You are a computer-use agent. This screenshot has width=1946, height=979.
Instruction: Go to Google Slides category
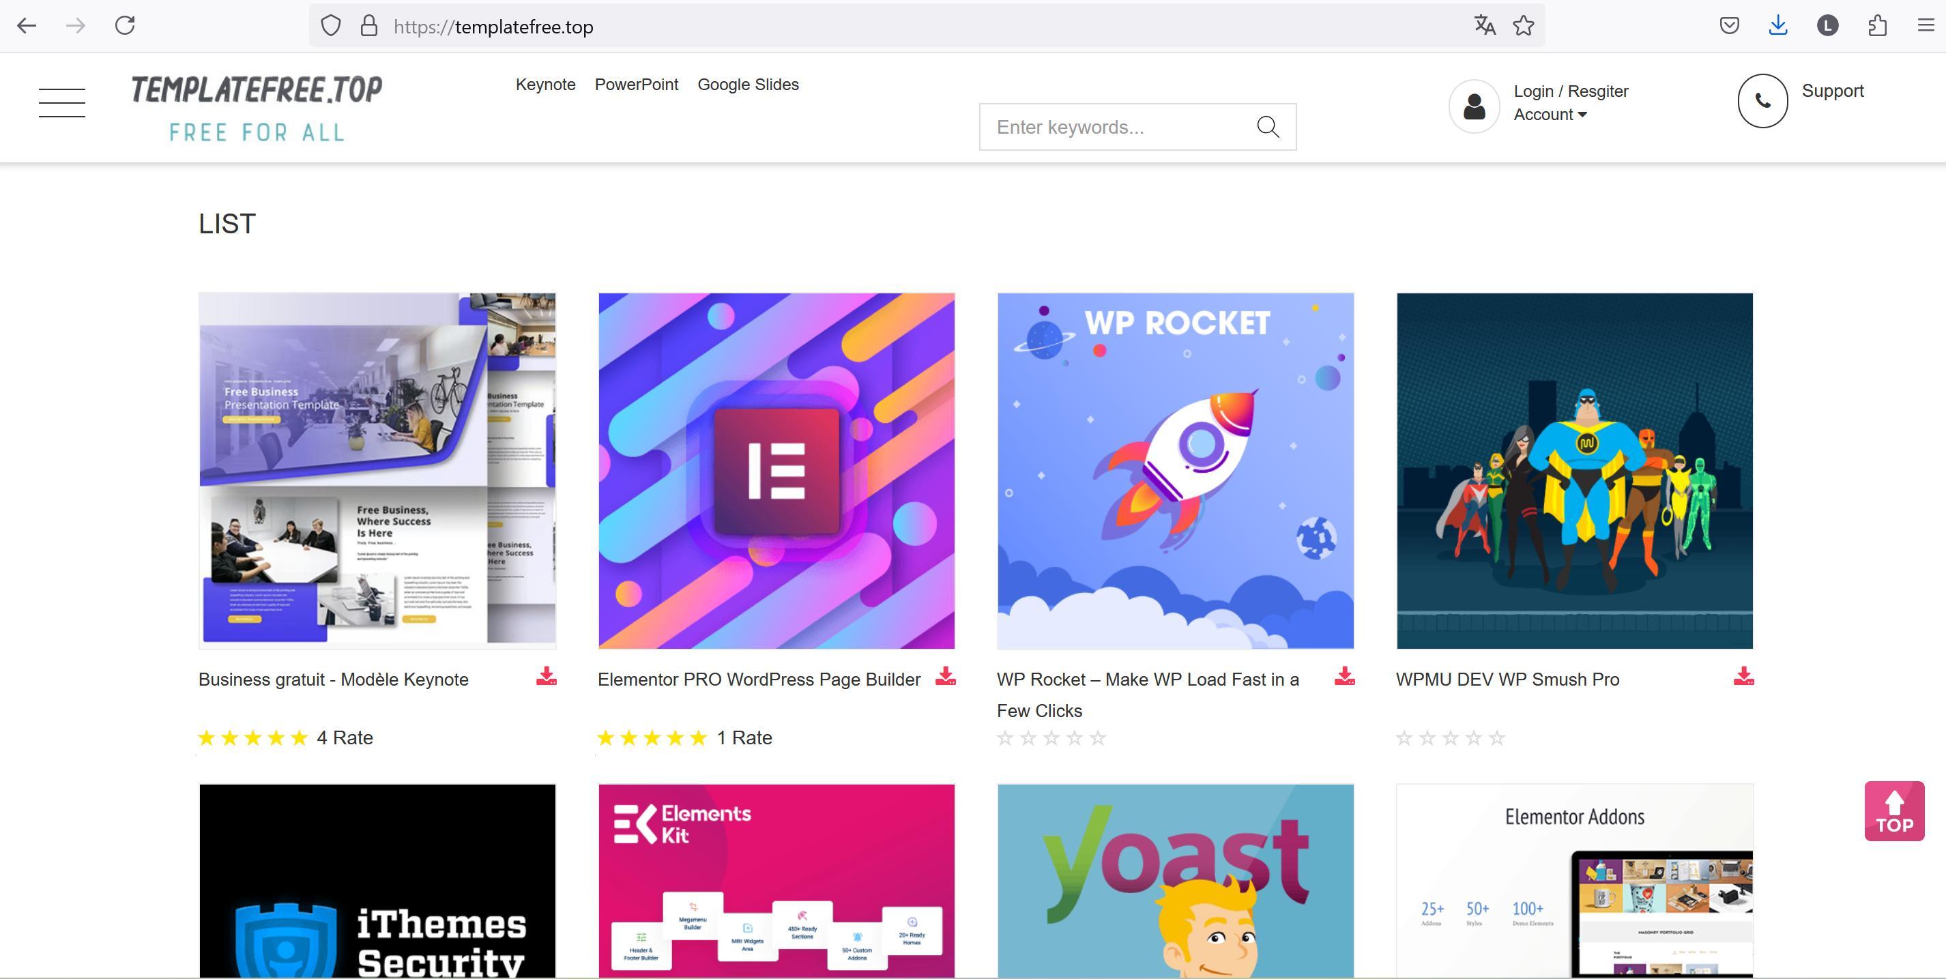coord(747,85)
